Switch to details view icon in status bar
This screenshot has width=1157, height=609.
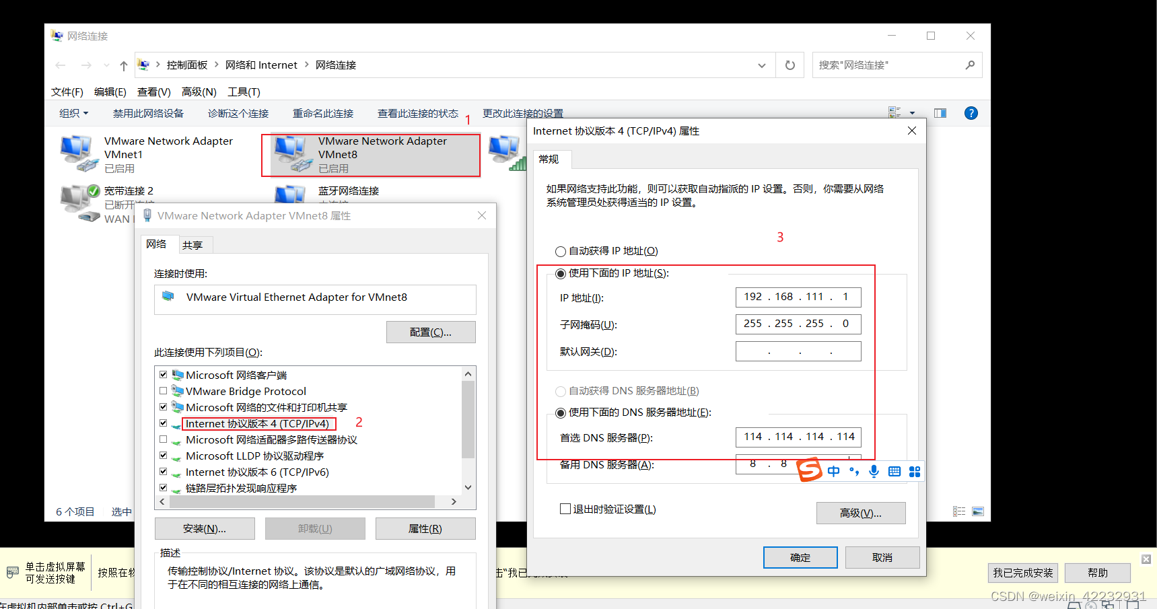959,511
